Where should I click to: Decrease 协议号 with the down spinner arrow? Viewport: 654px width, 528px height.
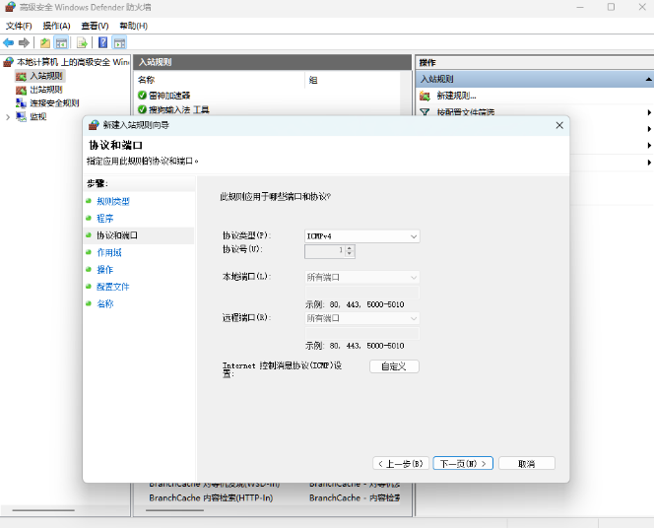[x=350, y=254]
